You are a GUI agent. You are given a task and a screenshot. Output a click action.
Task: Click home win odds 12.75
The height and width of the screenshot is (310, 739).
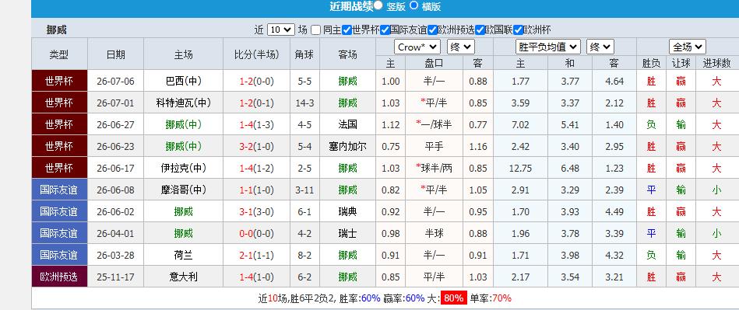coord(520,168)
